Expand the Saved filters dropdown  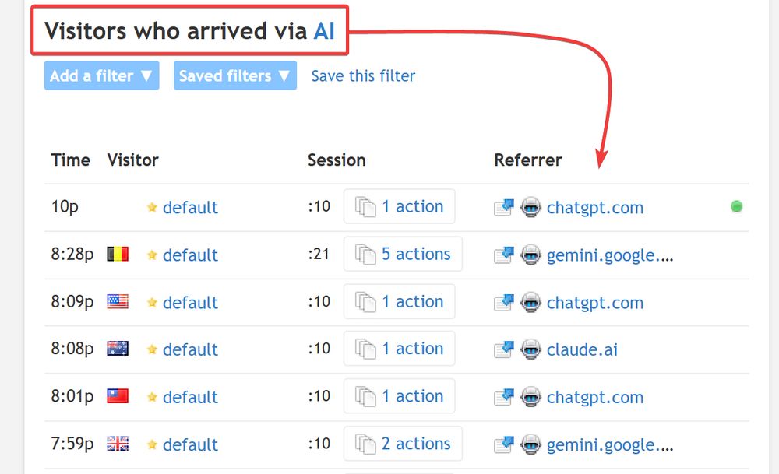click(235, 75)
